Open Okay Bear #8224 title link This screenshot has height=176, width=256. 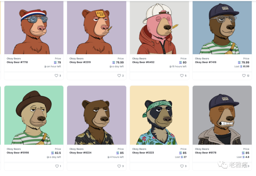(x=80, y=153)
